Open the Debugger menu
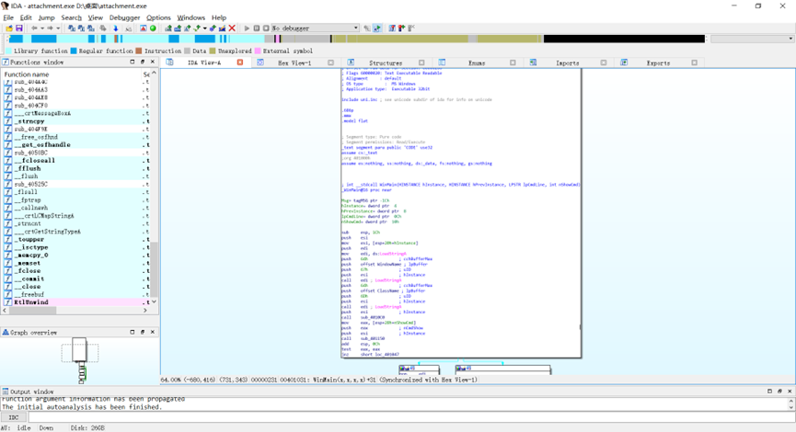This screenshot has width=796, height=432. coord(124,17)
